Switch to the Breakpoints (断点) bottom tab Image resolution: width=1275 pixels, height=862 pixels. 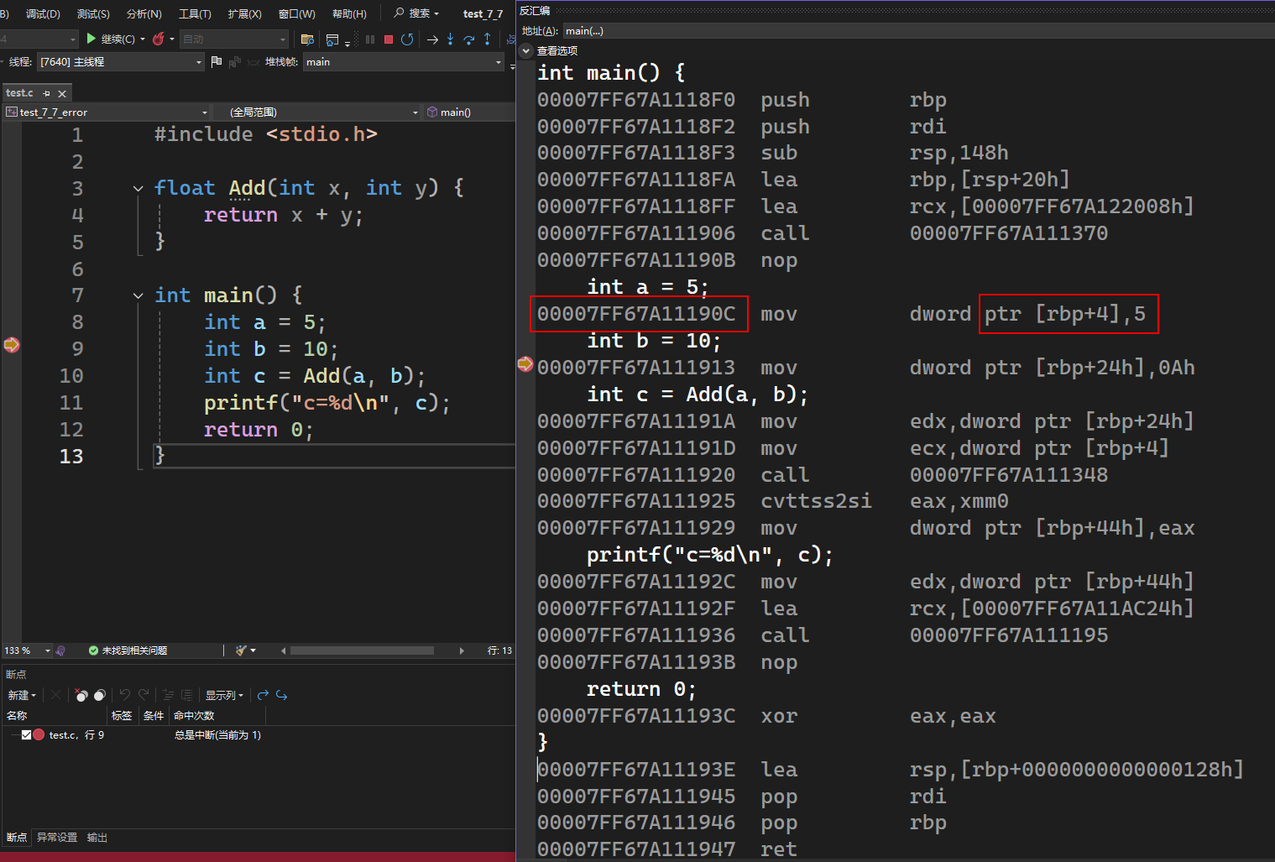tap(17, 838)
